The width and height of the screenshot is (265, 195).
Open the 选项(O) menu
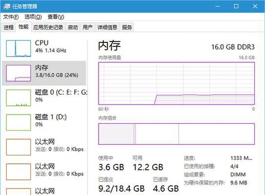tap(33, 17)
